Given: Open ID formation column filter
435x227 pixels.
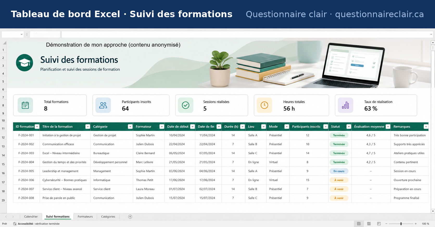Looking at the screenshot, I should tap(37, 127).
